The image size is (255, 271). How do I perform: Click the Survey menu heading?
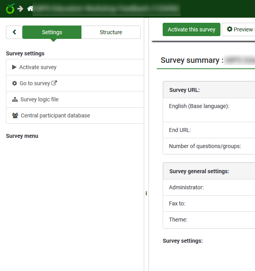(x=22, y=136)
